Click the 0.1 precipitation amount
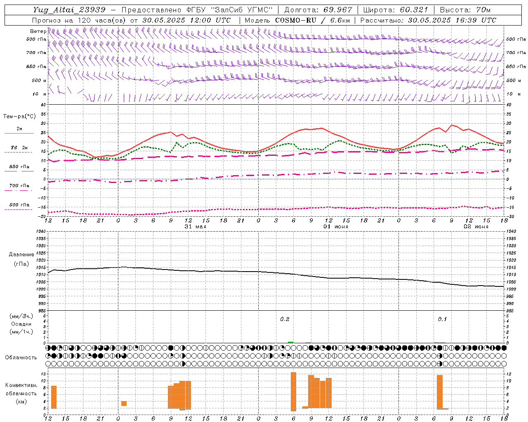The width and height of the screenshot is (528, 422). (x=442, y=319)
